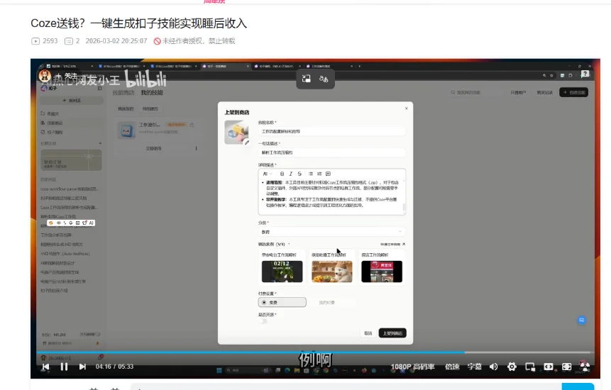The height and width of the screenshot is (390, 611).
Task: Follow the uploader via 关注 button
Action: (x=67, y=76)
